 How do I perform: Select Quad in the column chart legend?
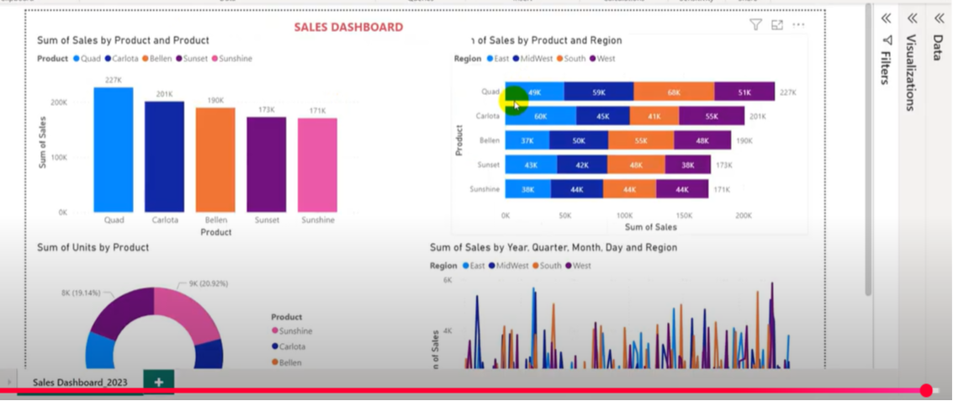90,59
